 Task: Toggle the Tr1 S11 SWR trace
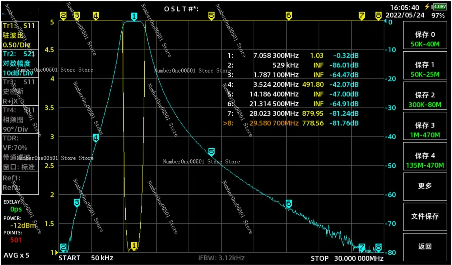click(20, 35)
